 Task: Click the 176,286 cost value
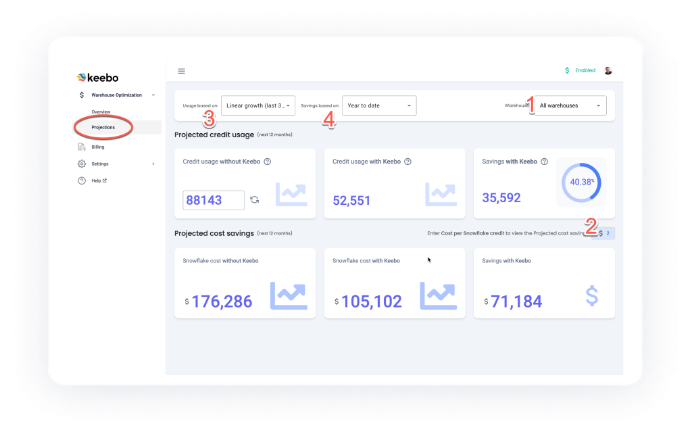tap(222, 302)
